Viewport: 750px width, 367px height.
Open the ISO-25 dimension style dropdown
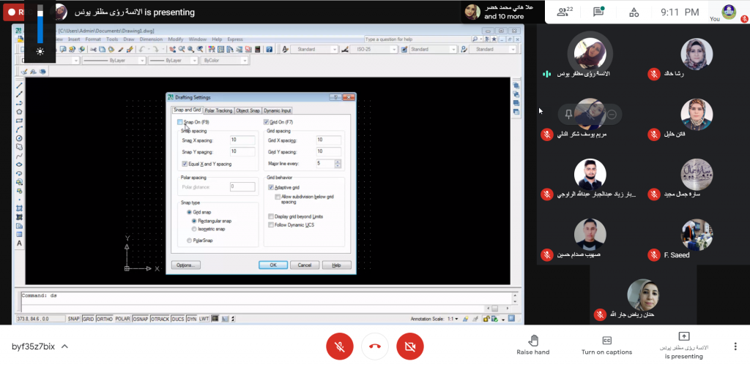373,49
